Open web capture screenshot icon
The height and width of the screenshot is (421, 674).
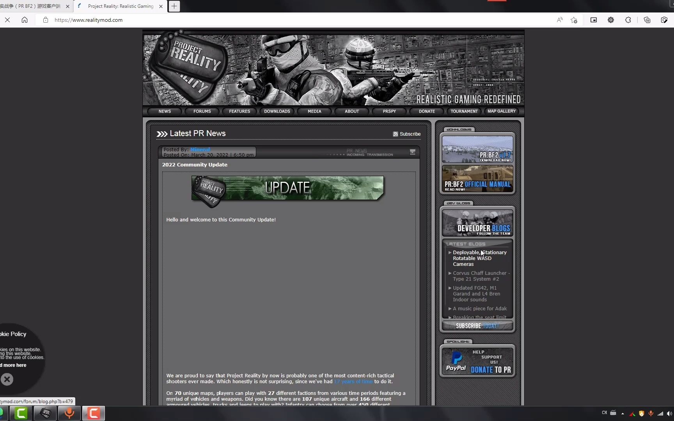pyautogui.click(x=664, y=20)
